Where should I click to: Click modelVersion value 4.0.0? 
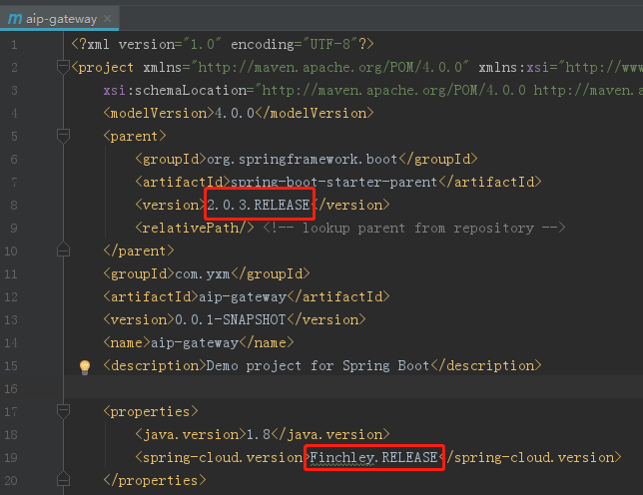pyautogui.click(x=235, y=113)
